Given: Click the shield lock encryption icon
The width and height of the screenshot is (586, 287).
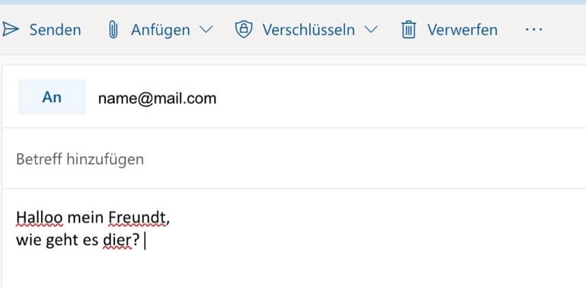Looking at the screenshot, I should tap(243, 29).
